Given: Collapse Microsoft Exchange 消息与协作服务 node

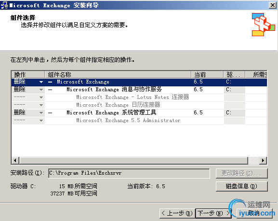Looking at the screenshot, I should pos(50,90).
